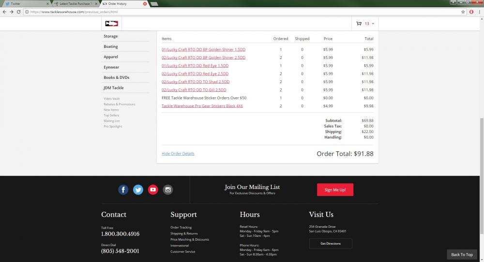Close the Latest Tackle Purchase tab
The height and width of the screenshot is (262, 484).
(96, 4)
